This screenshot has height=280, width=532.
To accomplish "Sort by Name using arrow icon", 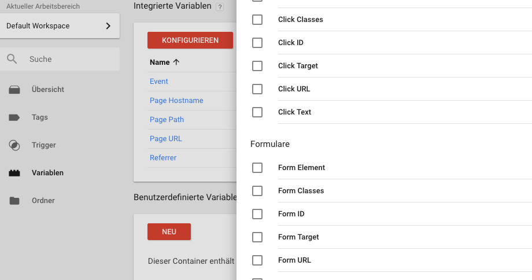I will coord(176,62).
